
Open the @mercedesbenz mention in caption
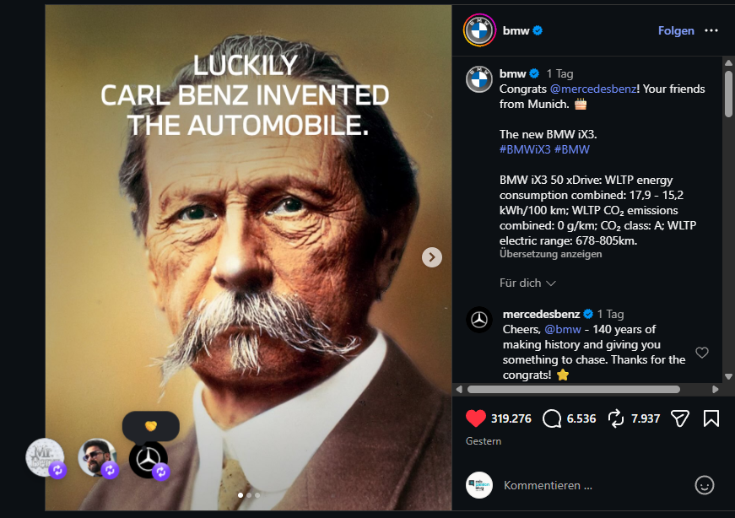(590, 89)
